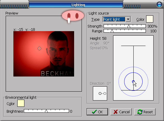Click the blue light-height handle in the diagram
Screen dimensions: 164x121
point(133,82)
